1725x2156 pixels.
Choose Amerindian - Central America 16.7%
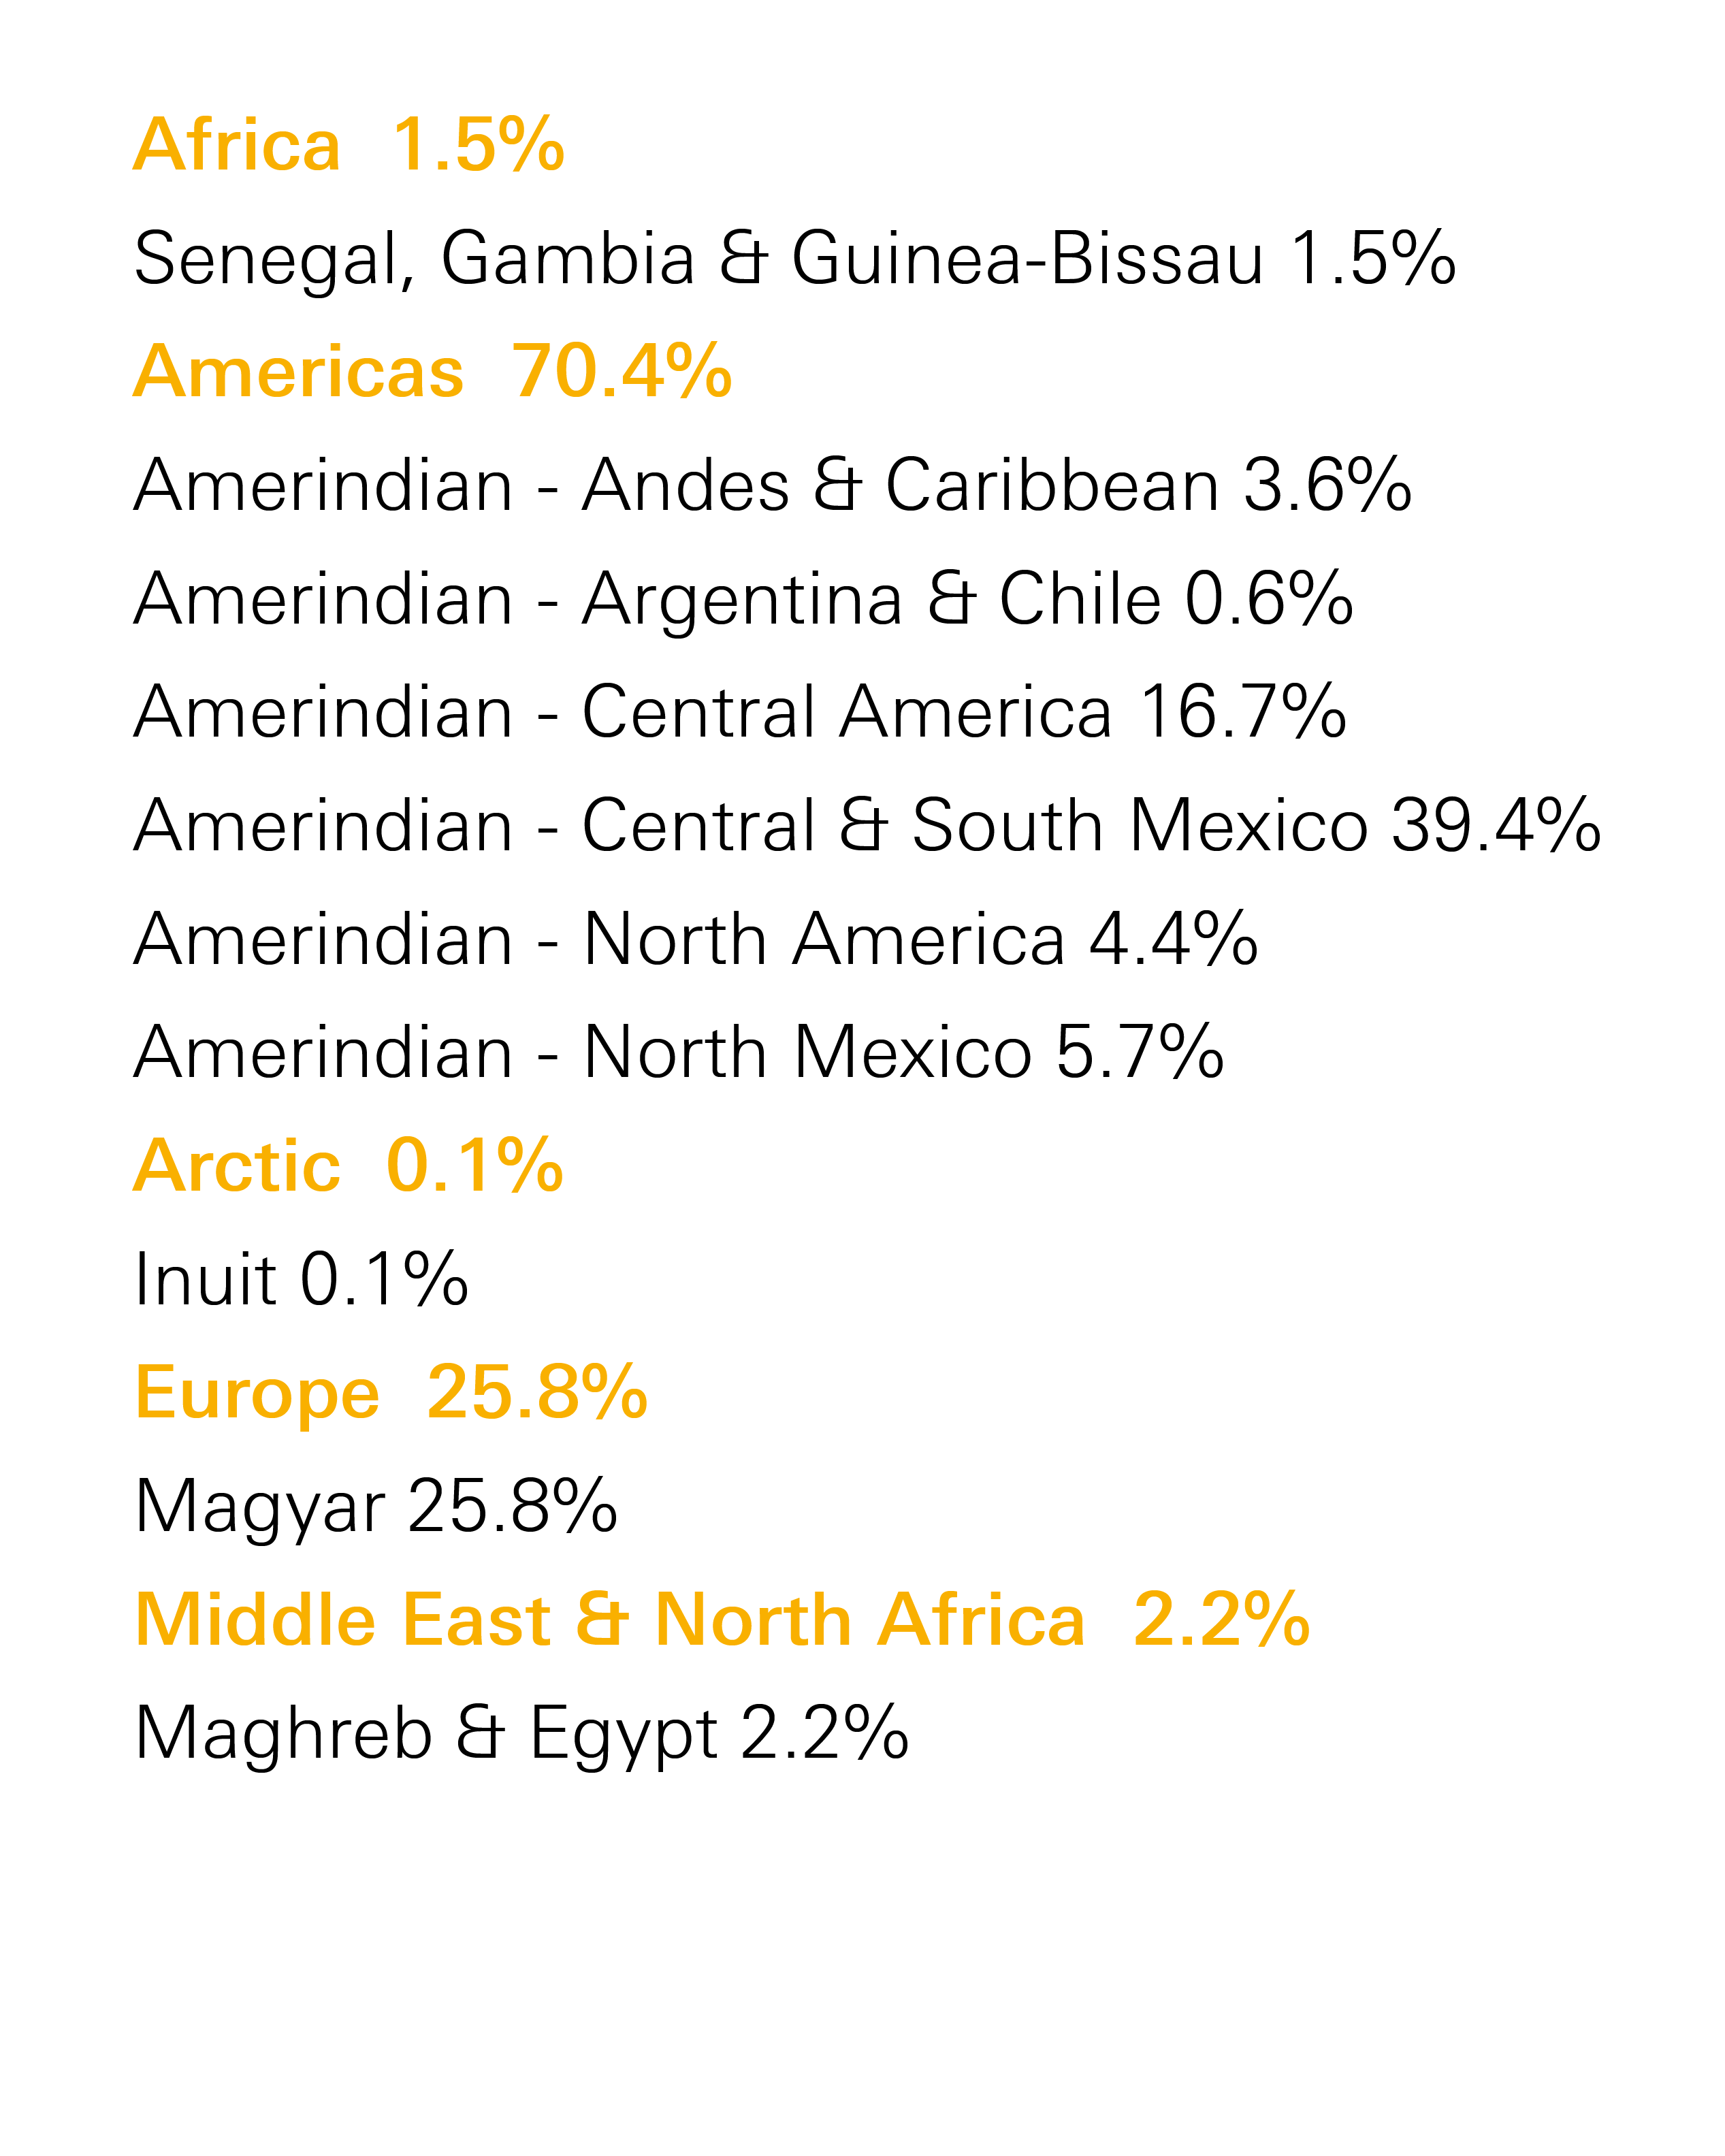[x=740, y=713]
